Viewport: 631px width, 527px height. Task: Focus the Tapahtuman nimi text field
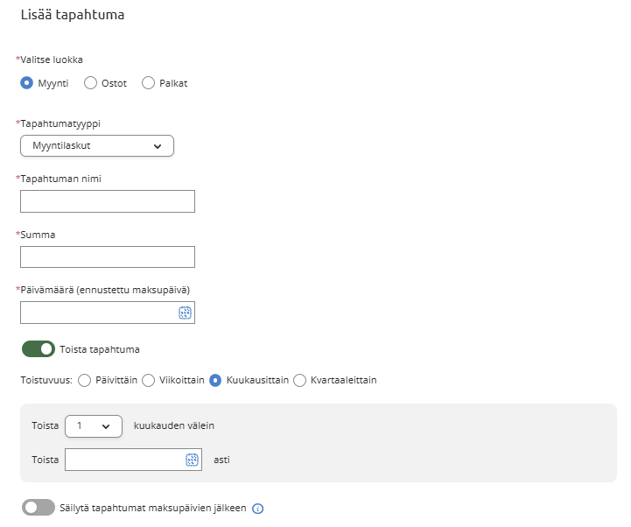(x=107, y=201)
